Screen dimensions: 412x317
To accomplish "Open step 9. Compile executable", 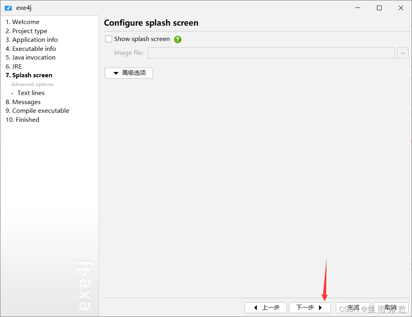I will click(37, 111).
